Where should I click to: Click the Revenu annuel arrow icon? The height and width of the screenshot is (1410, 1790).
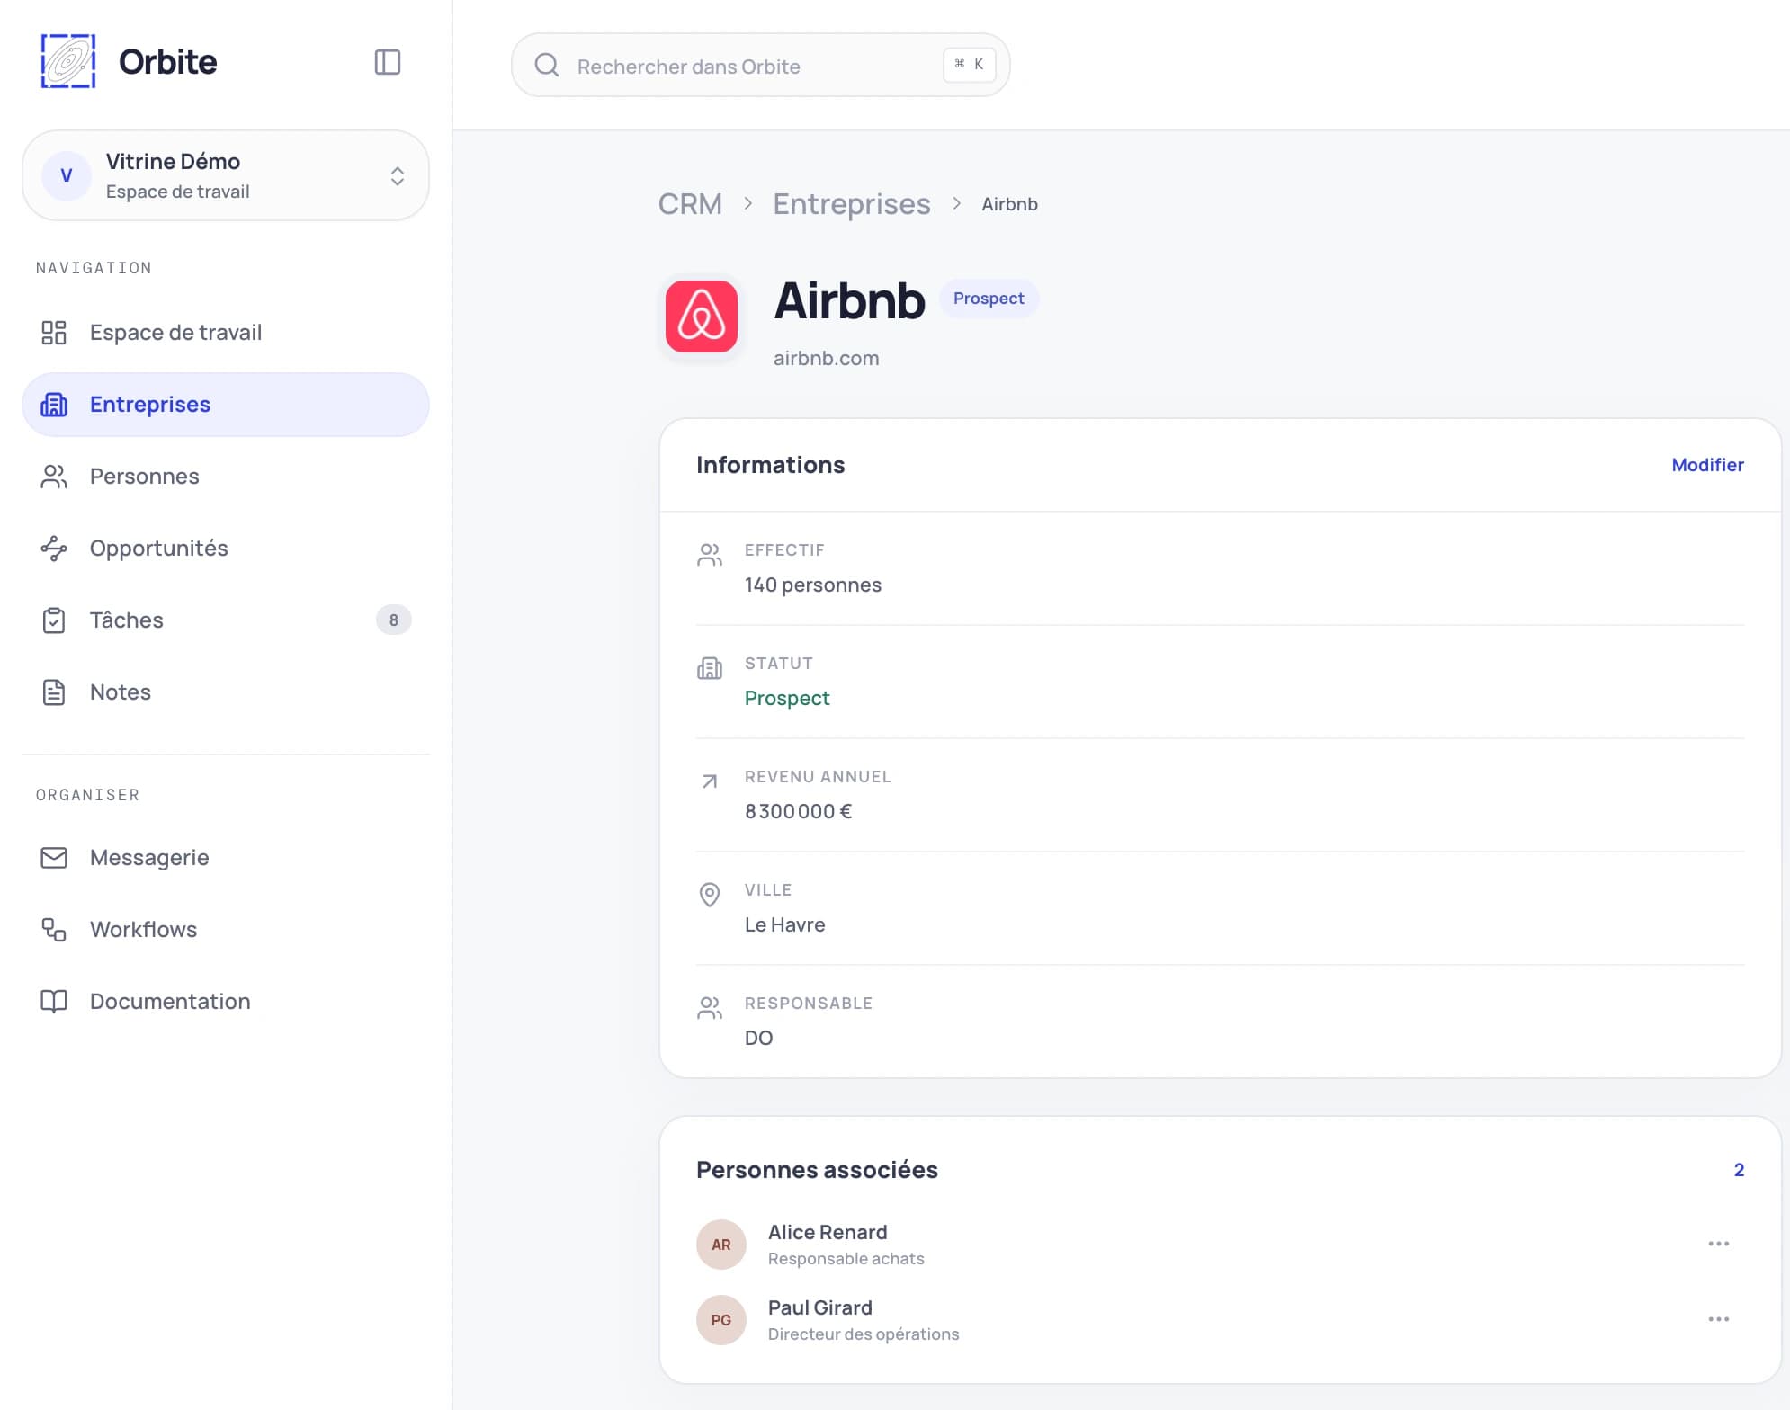[x=710, y=781]
